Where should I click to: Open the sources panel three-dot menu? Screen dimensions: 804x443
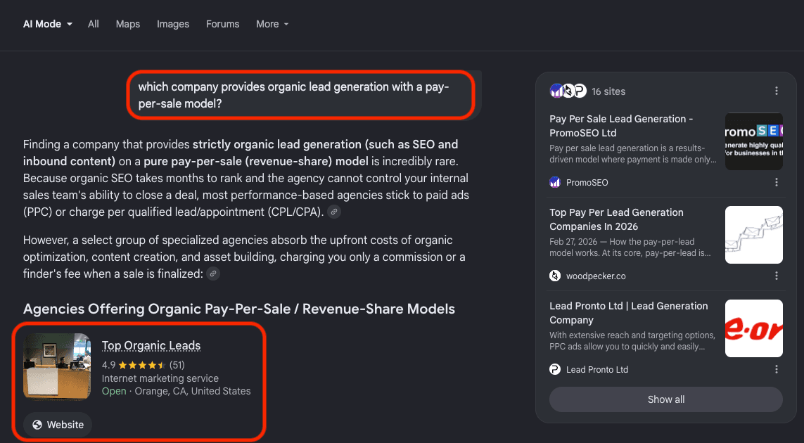(777, 91)
